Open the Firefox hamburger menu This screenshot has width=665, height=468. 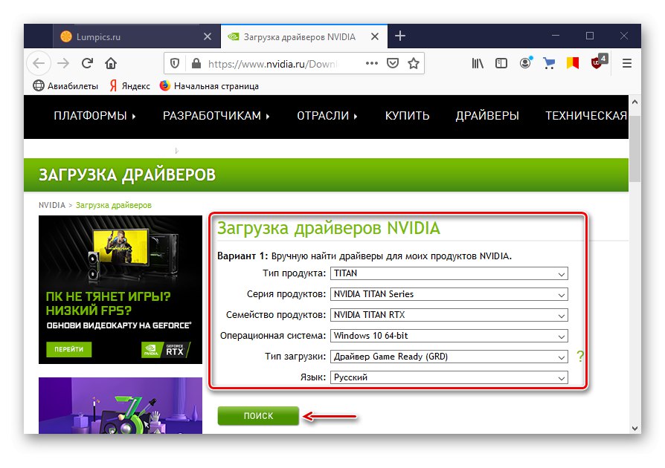pos(627,64)
